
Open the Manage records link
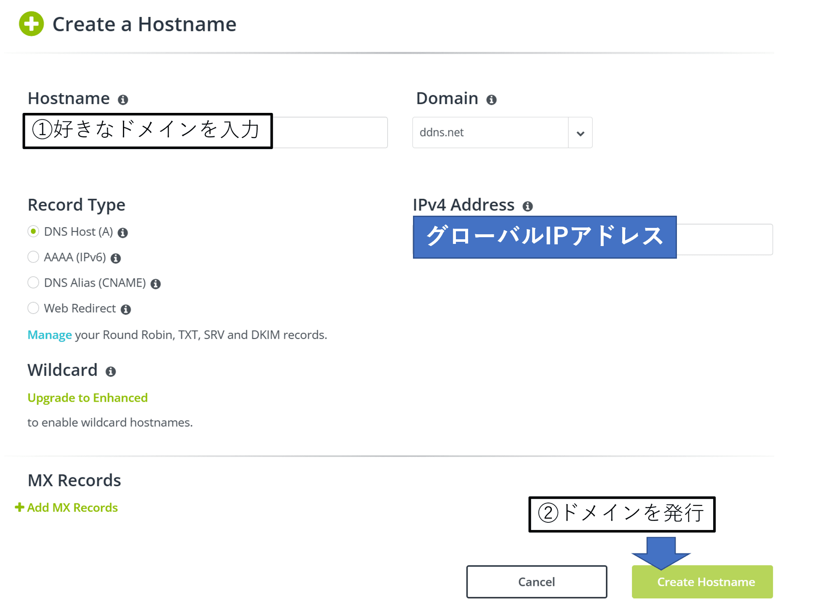(x=50, y=335)
